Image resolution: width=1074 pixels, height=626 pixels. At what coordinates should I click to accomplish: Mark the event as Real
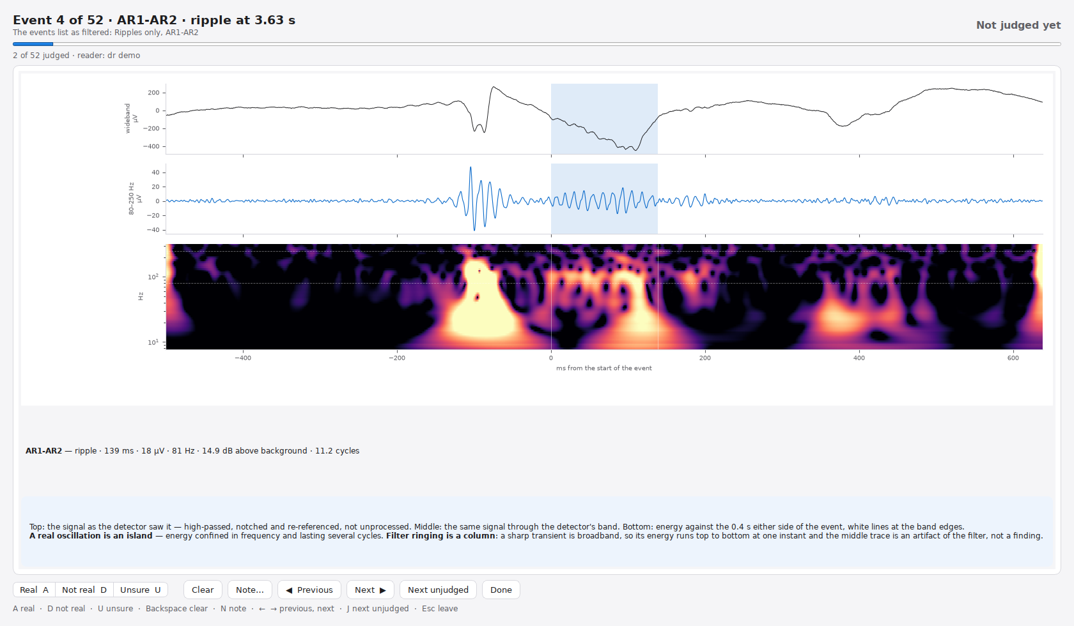click(34, 590)
